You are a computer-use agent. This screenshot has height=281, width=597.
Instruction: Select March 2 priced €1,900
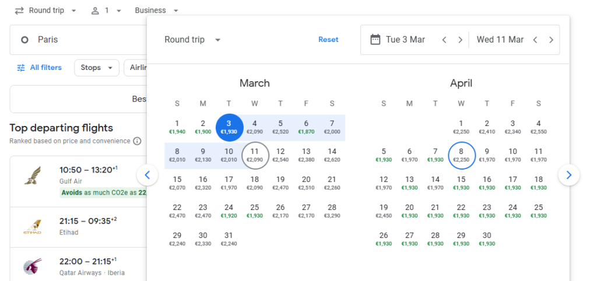click(203, 127)
